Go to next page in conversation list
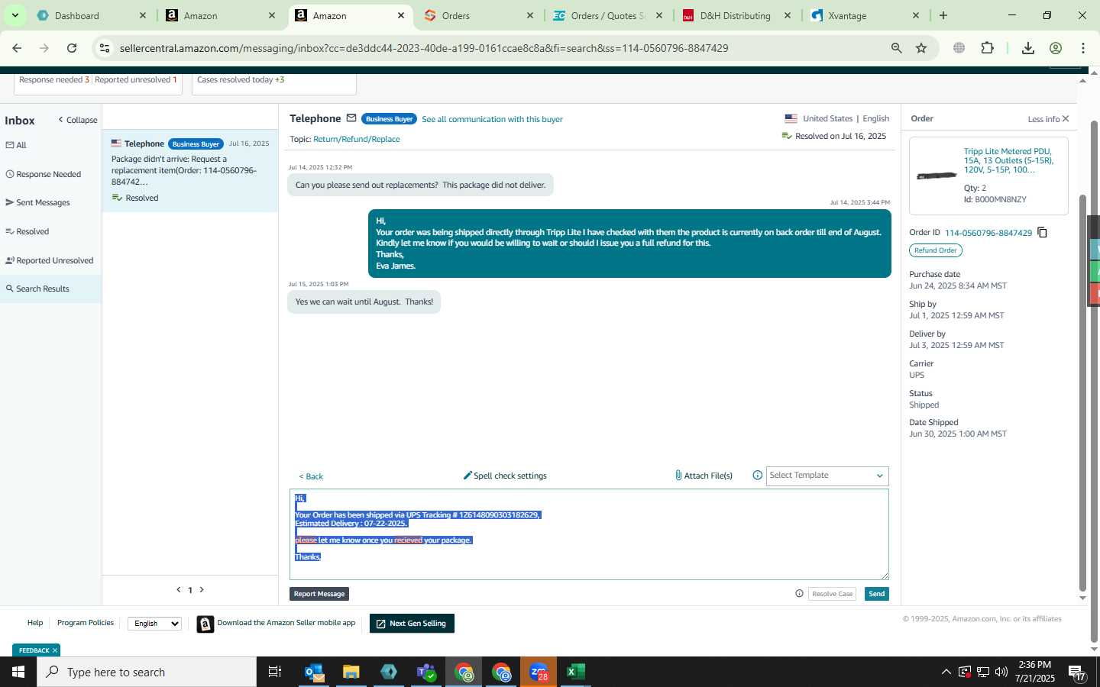The height and width of the screenshot is (687, 1100). coord(202,589)
